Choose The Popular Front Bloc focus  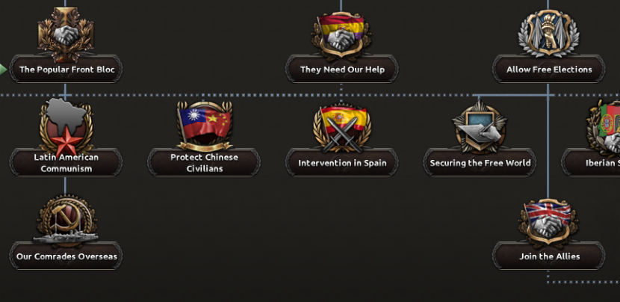66,70
